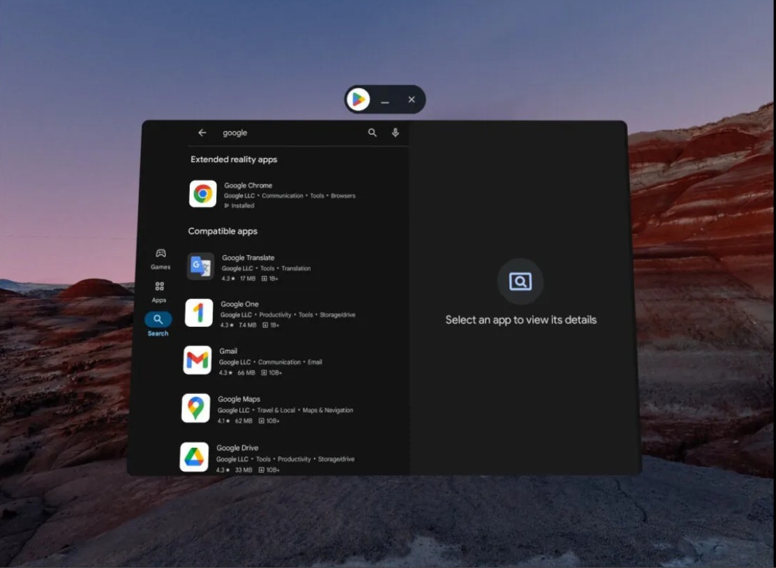This screenshot has width=776, height=568.
Task: Open the Google Drive listing title
Action: coord(237,448)
